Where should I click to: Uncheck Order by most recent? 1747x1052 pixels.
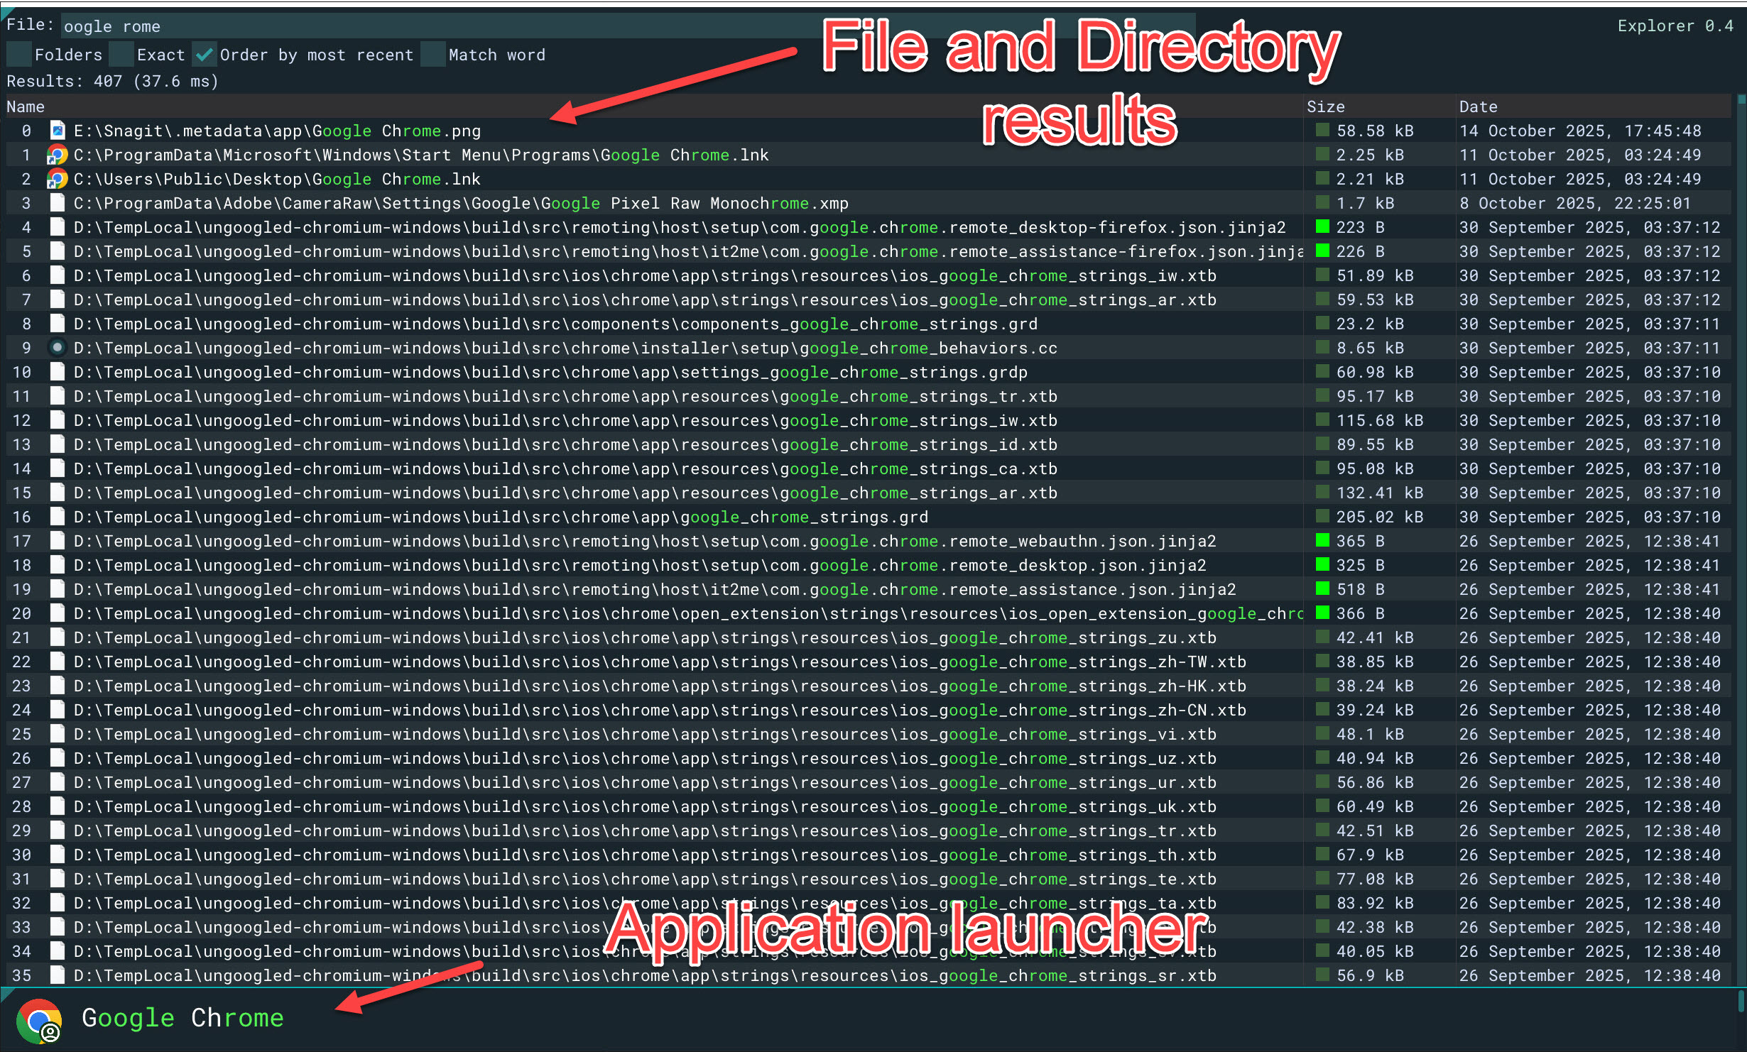(205, 55)
